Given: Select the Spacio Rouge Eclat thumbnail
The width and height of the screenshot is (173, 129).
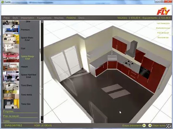Looking at the screenshot, I should (11, 58).
